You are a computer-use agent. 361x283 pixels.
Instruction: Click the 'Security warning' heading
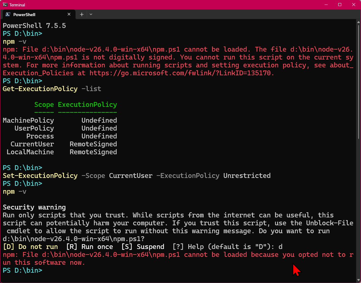click(x=34, y=207)
